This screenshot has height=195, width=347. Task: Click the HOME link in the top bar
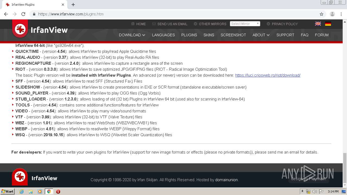[x=139, y=24]
